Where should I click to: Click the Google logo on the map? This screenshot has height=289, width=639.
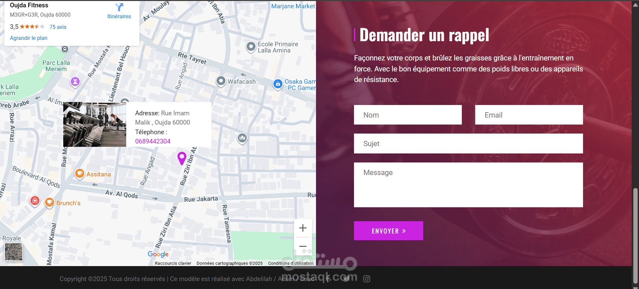point(158,254)
